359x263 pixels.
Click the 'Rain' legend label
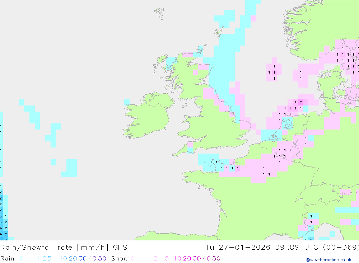[x=7, y=258]
